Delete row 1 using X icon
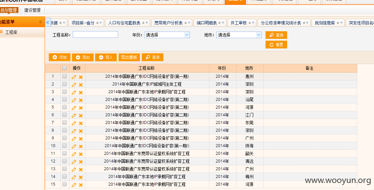 pyautogui.click(x=81, y=77)
